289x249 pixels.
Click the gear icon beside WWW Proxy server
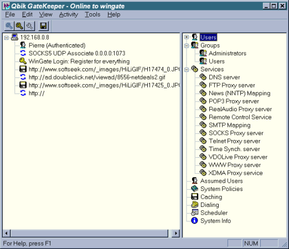click(x=203, y=165)
